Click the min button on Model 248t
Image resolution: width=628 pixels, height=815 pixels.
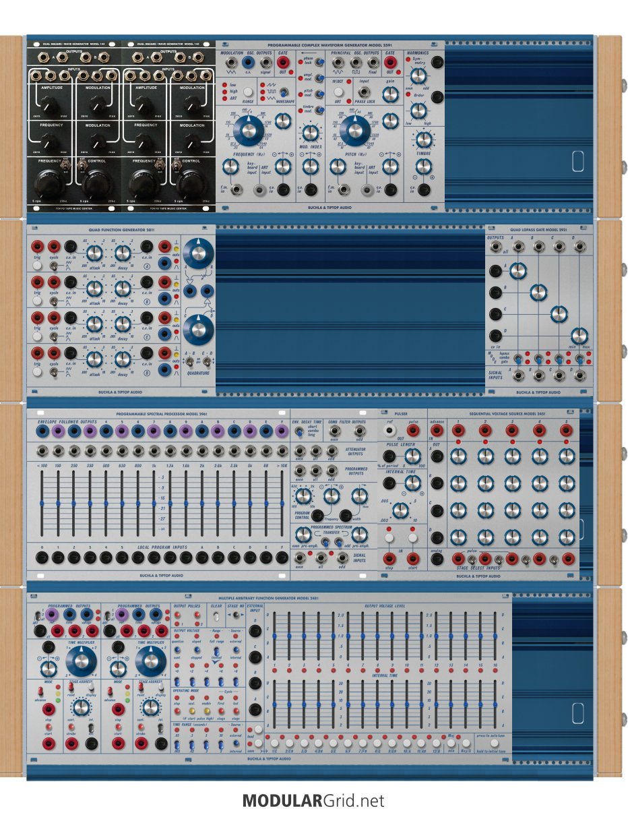coord(451,742)
